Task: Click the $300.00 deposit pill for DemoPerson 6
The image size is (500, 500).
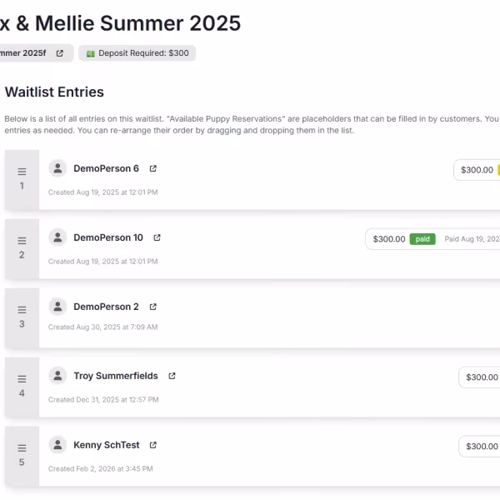Action: click(x=477, y=170)
